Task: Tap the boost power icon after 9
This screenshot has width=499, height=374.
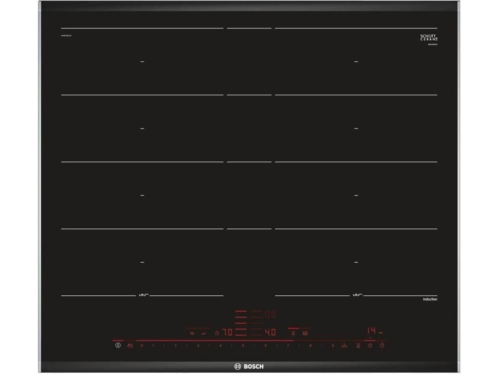Action: pos(344,346)
